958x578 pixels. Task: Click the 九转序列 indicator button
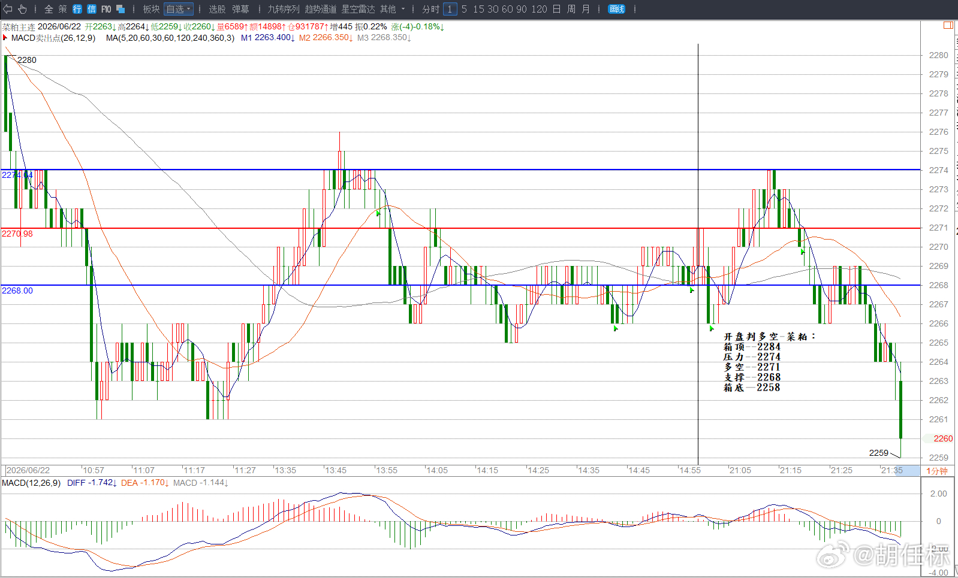283,9
